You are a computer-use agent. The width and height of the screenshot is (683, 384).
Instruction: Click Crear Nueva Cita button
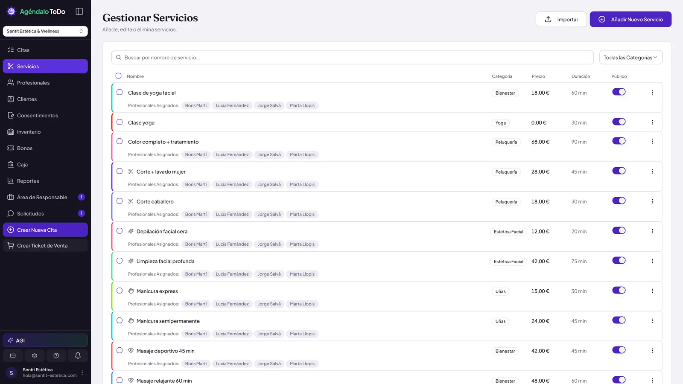click(x=45, y=230)
